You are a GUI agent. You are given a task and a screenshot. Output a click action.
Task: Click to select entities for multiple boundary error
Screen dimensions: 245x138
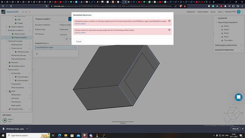(x=80, y=24)
